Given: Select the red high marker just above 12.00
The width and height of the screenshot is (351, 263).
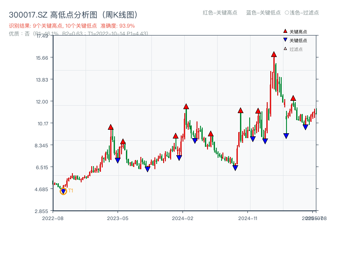Looking at the screenshot, I should (293, 98).
